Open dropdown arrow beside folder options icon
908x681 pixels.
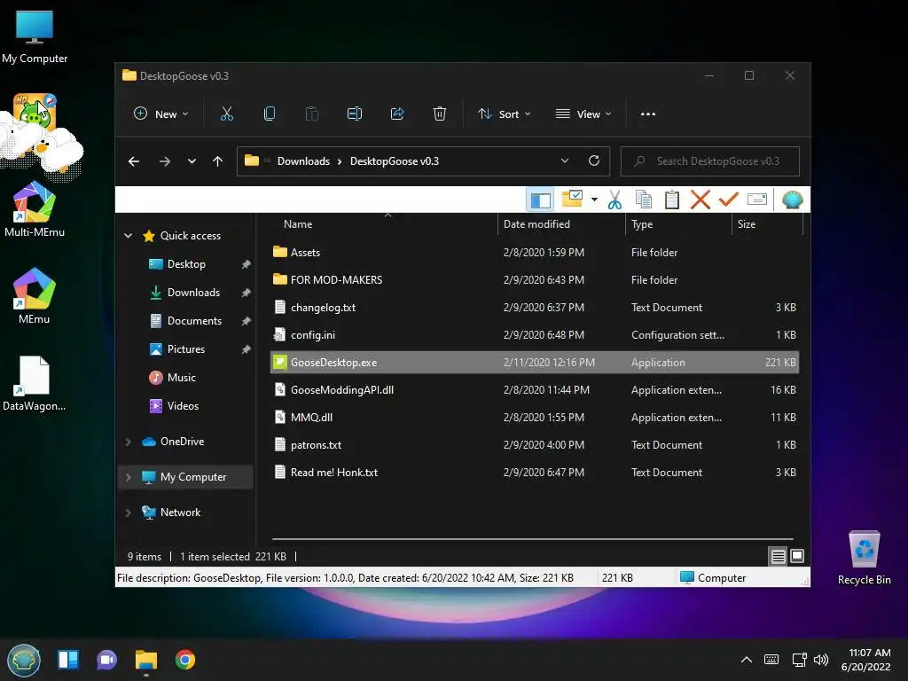(x=594, y=200)
